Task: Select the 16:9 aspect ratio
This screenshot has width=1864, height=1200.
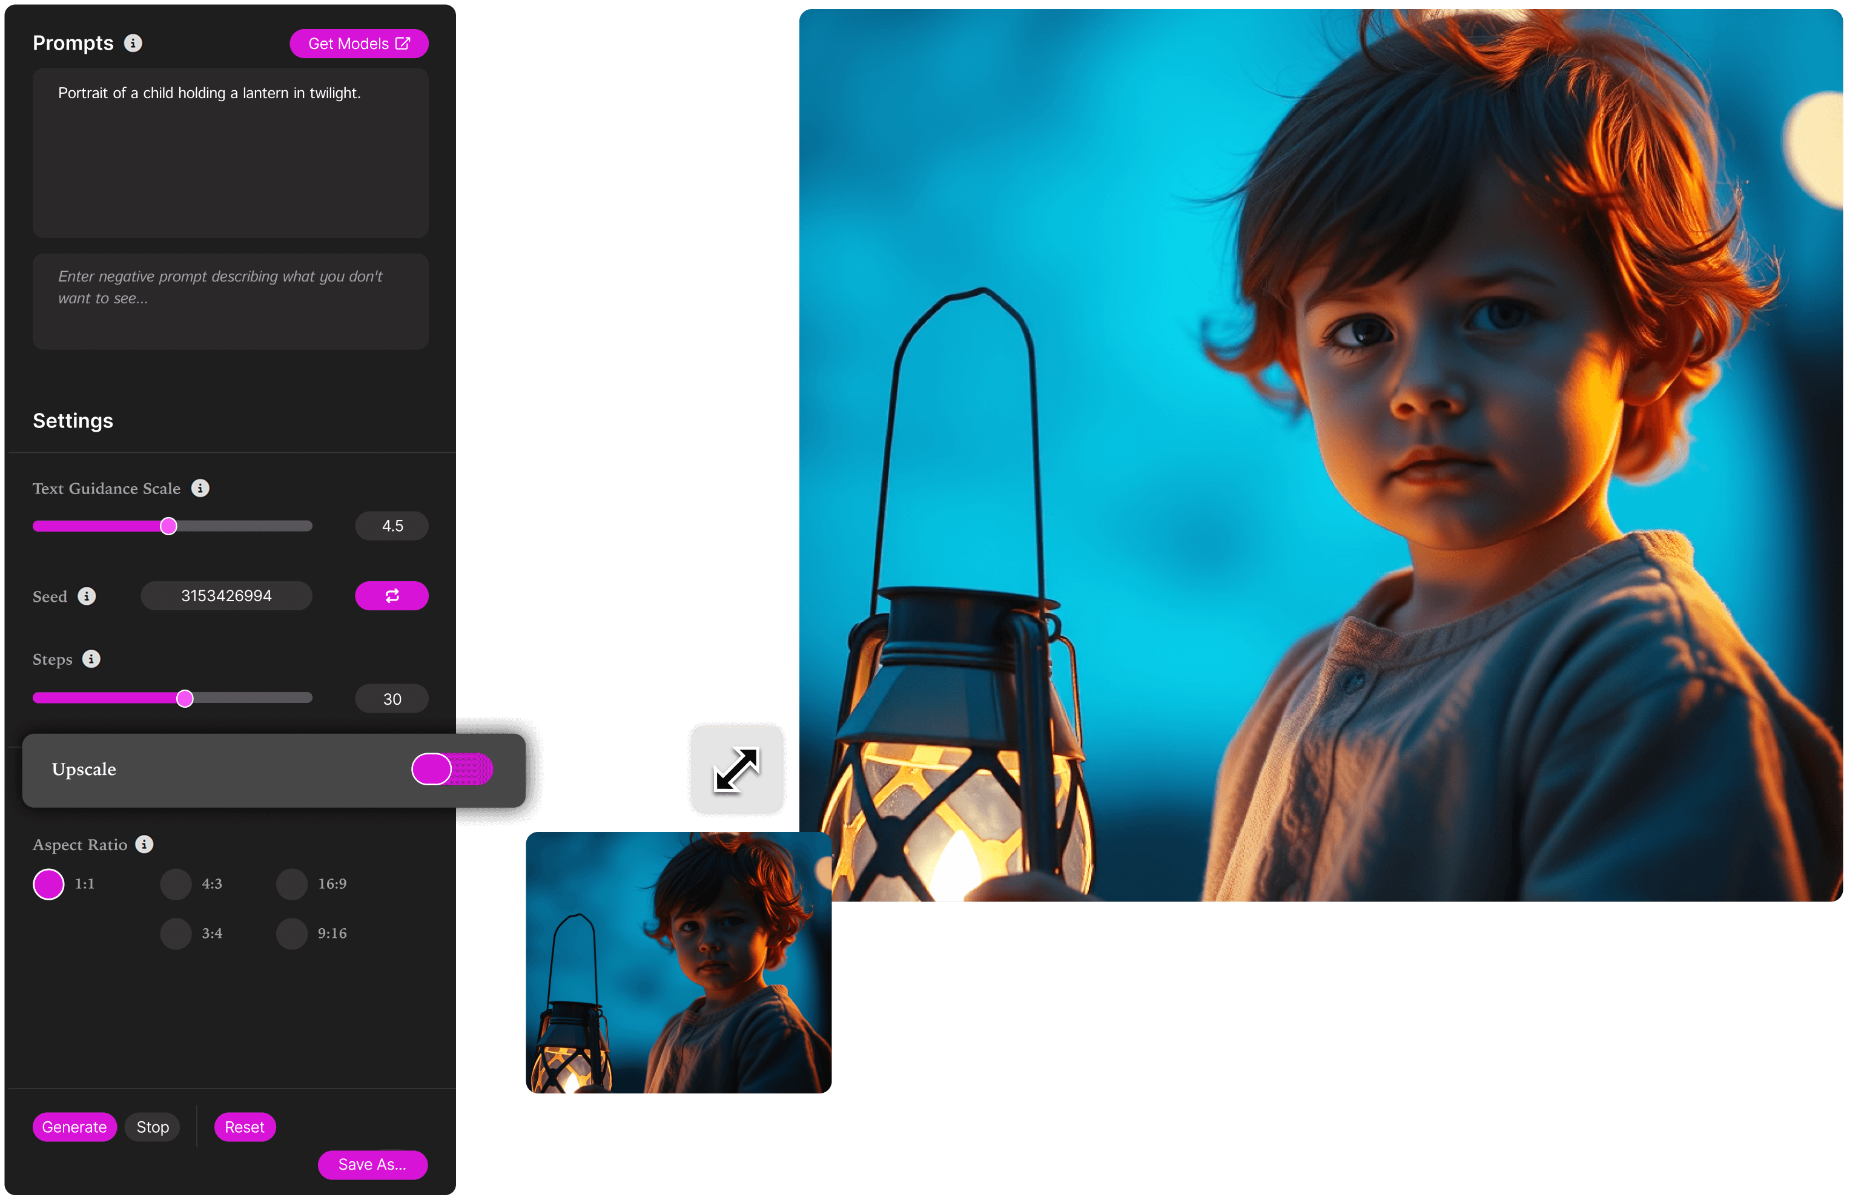Action: (x=291, y=883)
